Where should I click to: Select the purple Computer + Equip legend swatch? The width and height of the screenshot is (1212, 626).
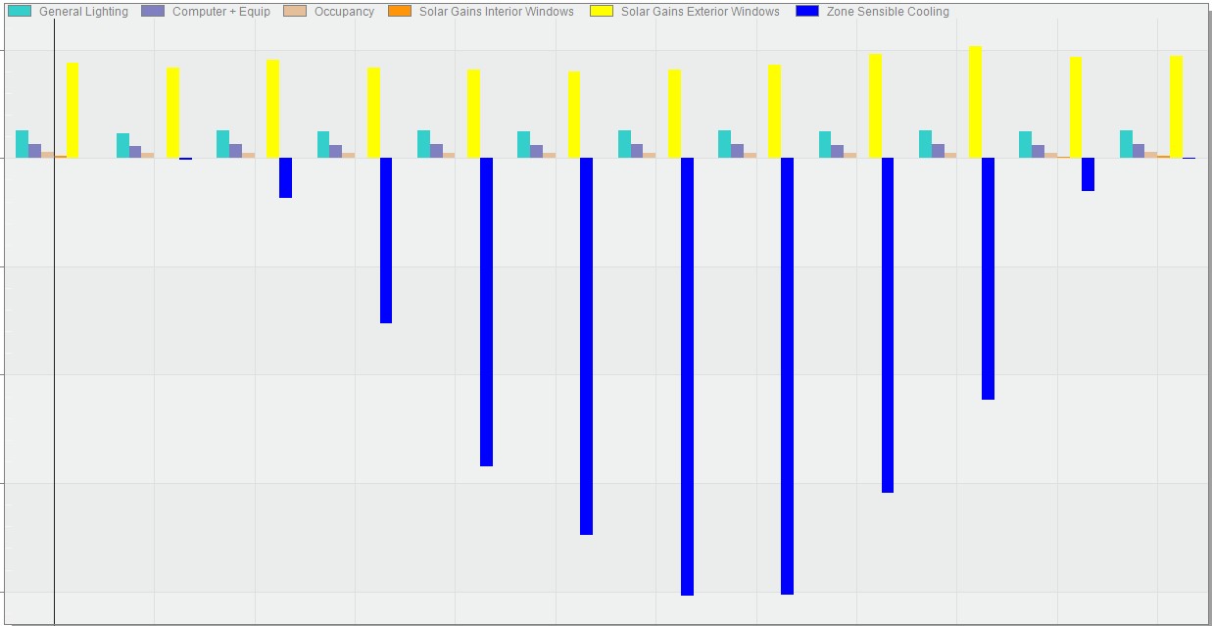pyautogui.click(x=152, y=12)
